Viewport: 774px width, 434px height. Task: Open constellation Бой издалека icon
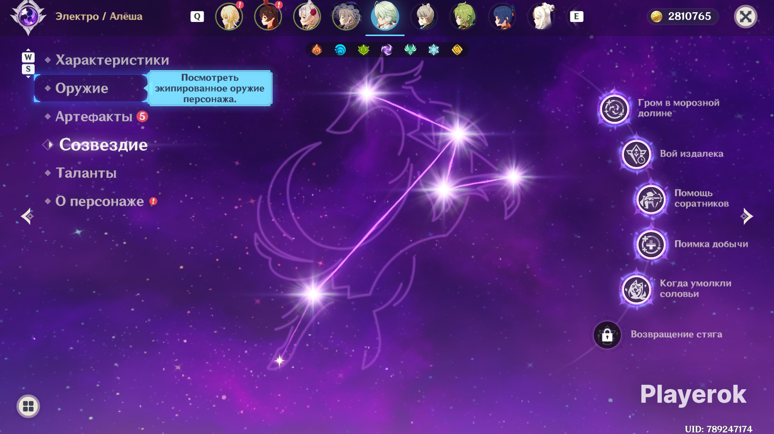tap(636, 154)
